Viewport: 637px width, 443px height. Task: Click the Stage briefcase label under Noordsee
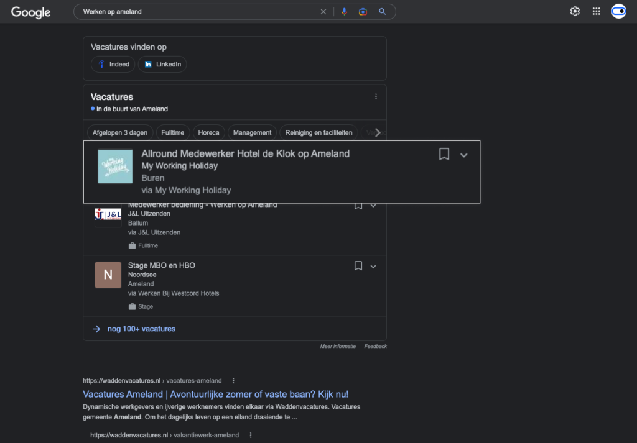pyautogui.click(x=141, y=306)
